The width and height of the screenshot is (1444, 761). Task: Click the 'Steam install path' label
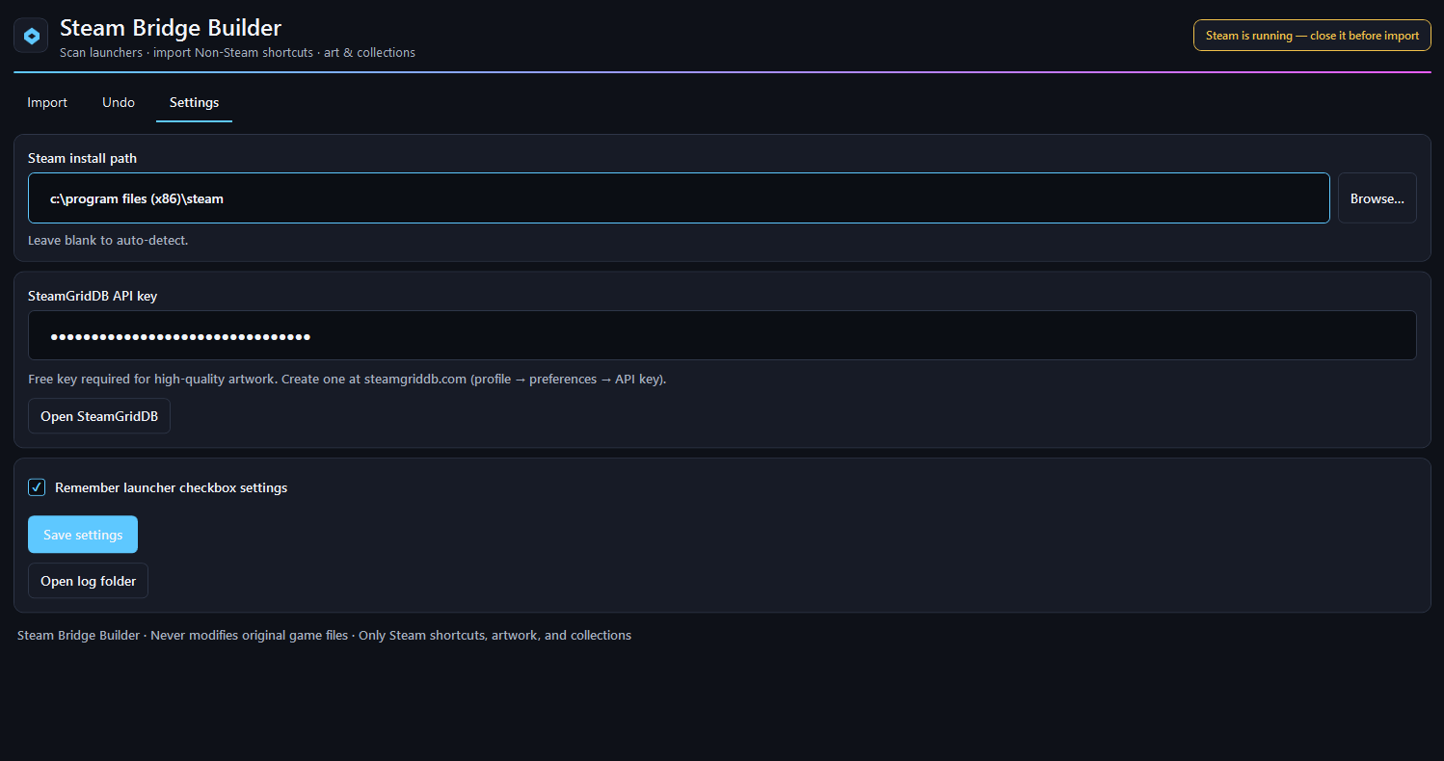(82, 158)
